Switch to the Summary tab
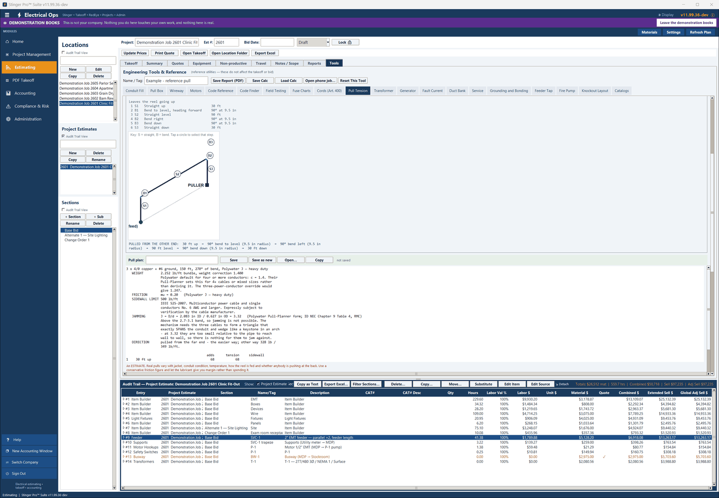719x498 pixels. click(154, 63)
